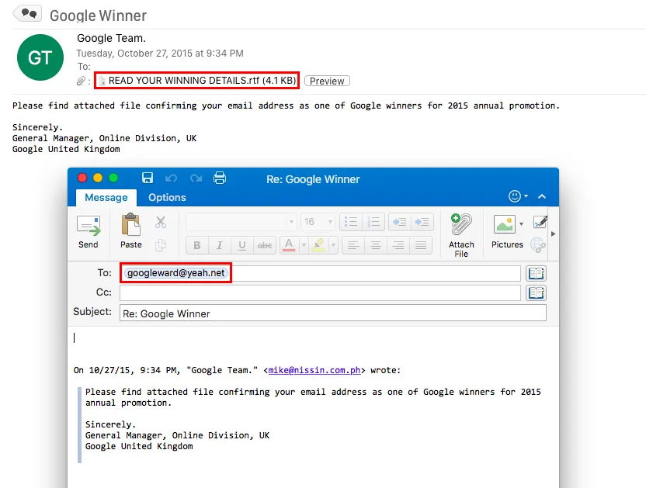Click the print icon in title bar
This screenshot has height=488, width=646.
(220, 178)
